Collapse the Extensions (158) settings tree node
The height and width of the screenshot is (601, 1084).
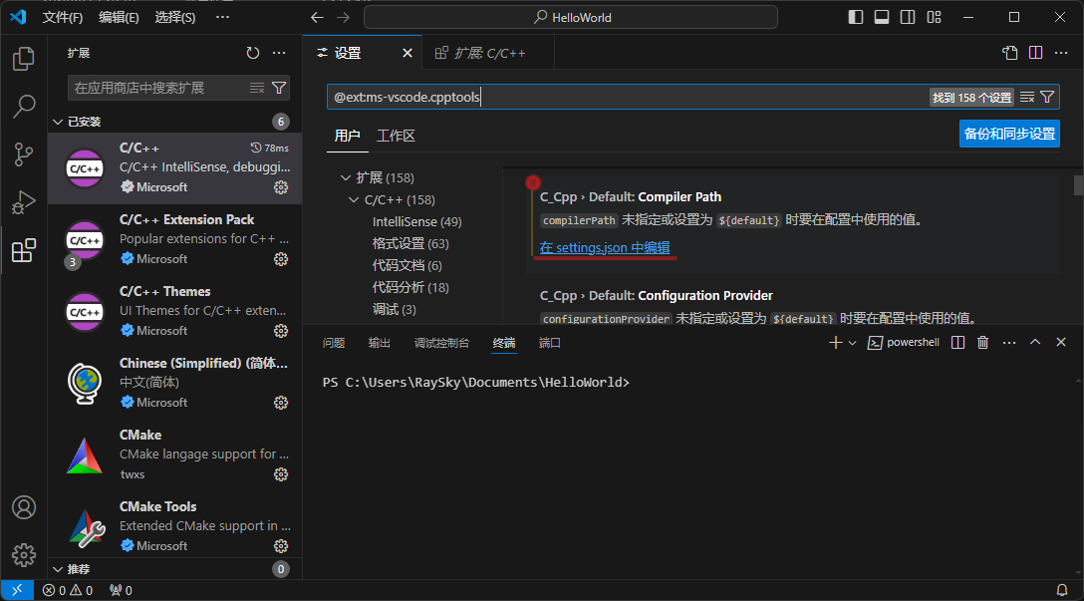346,177
